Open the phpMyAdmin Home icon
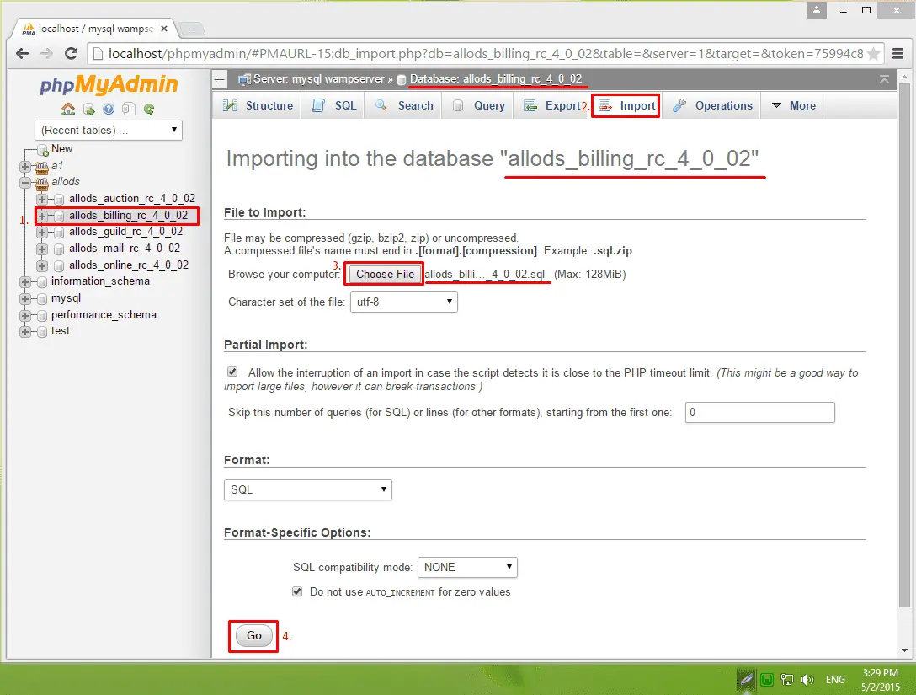916x695 pixels. (x=68, y=109)
